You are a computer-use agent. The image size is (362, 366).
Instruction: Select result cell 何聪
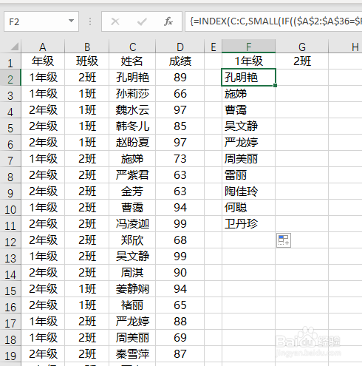tap(248, 208)
